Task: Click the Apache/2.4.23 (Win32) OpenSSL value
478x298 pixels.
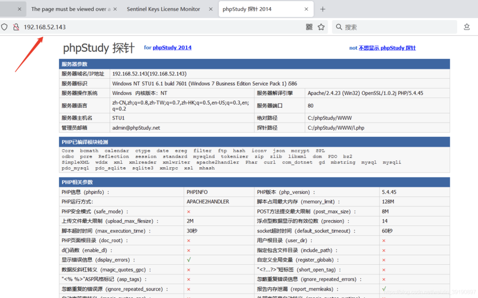Action: 365,93
